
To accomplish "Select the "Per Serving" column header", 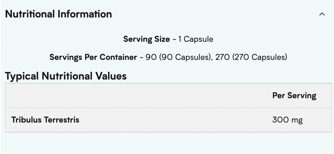I will 294,96.
